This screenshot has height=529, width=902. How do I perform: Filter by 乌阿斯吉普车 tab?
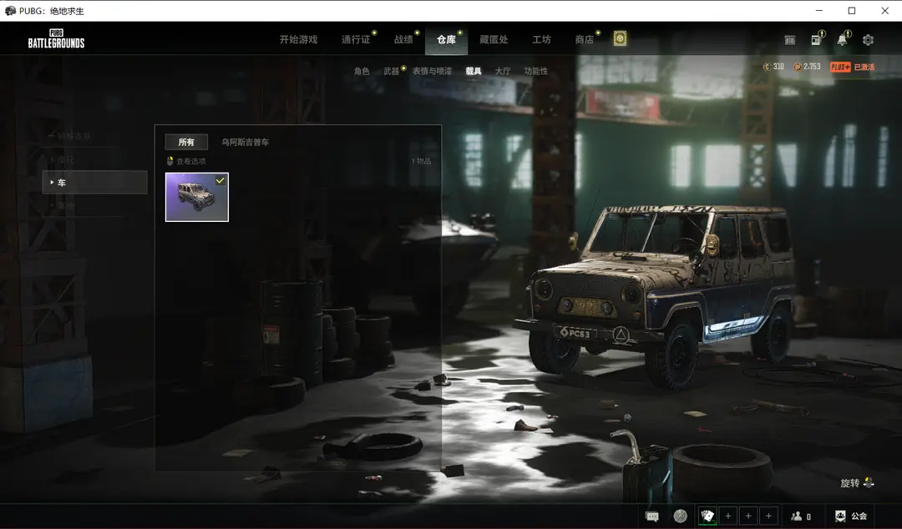pyautogui.click(x=245, y=143)
